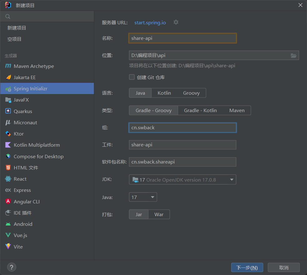Viewport: 307px width, 275px height.
Task: Click the 组 field with cn.swback
Action: pyautogui.click(x=183, y=128)
